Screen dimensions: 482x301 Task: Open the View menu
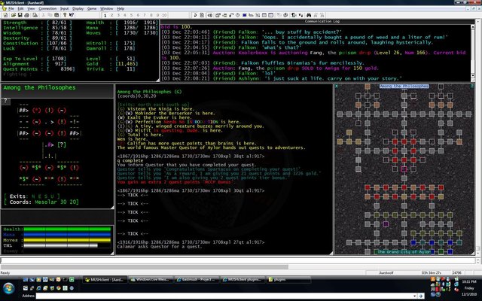point(32,8)
